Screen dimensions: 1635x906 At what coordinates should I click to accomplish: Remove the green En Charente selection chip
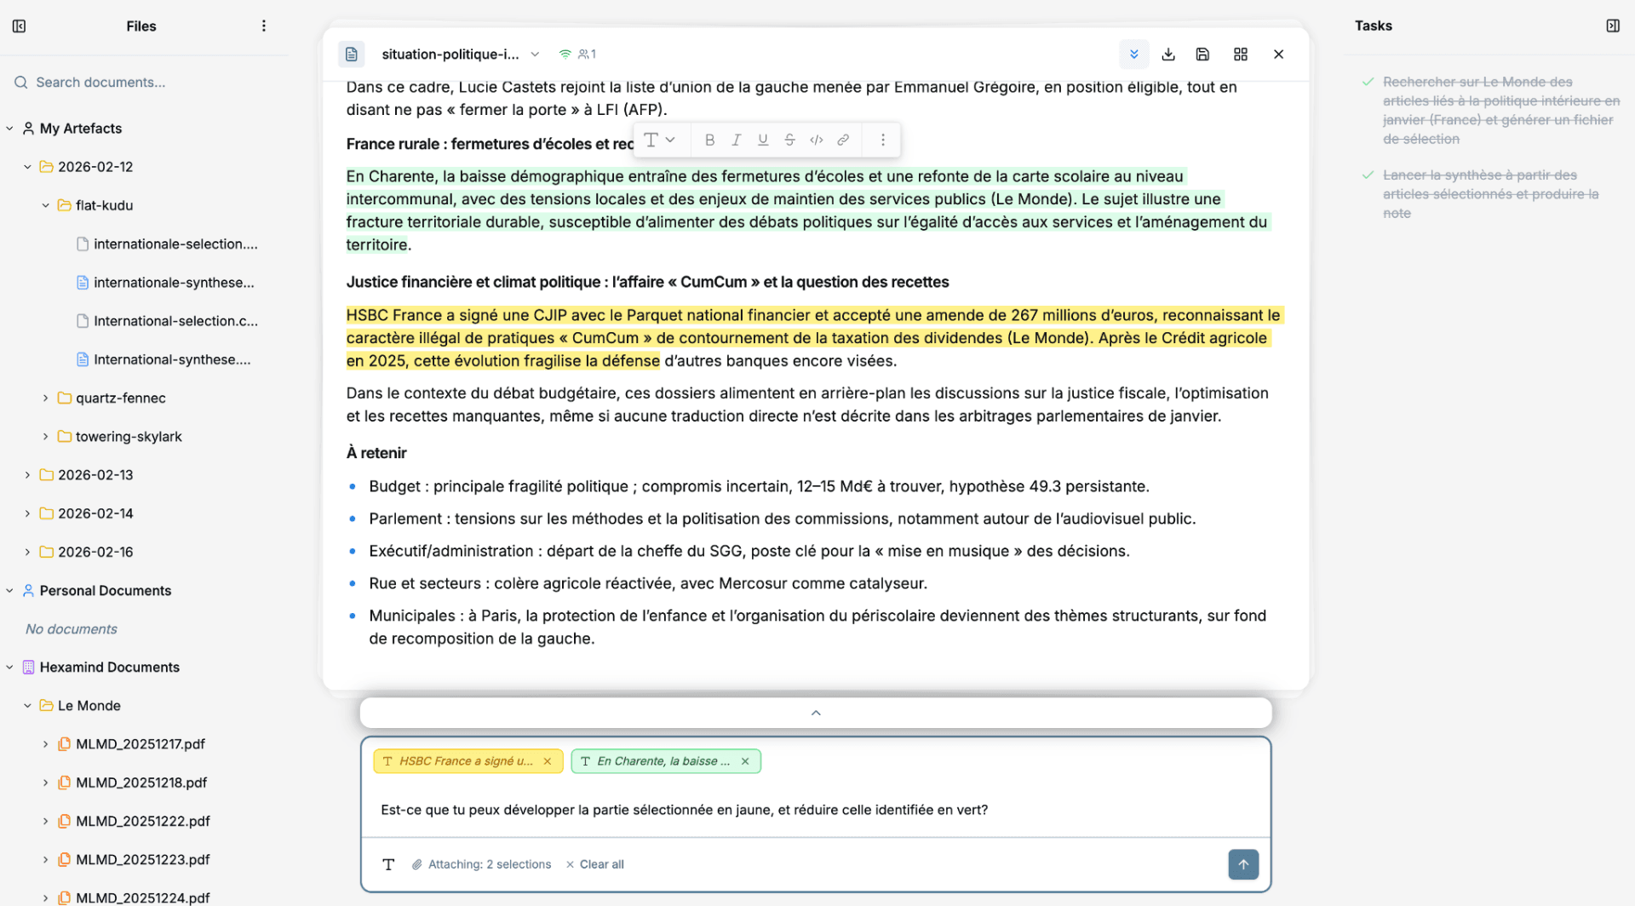(x=745, y=761)
